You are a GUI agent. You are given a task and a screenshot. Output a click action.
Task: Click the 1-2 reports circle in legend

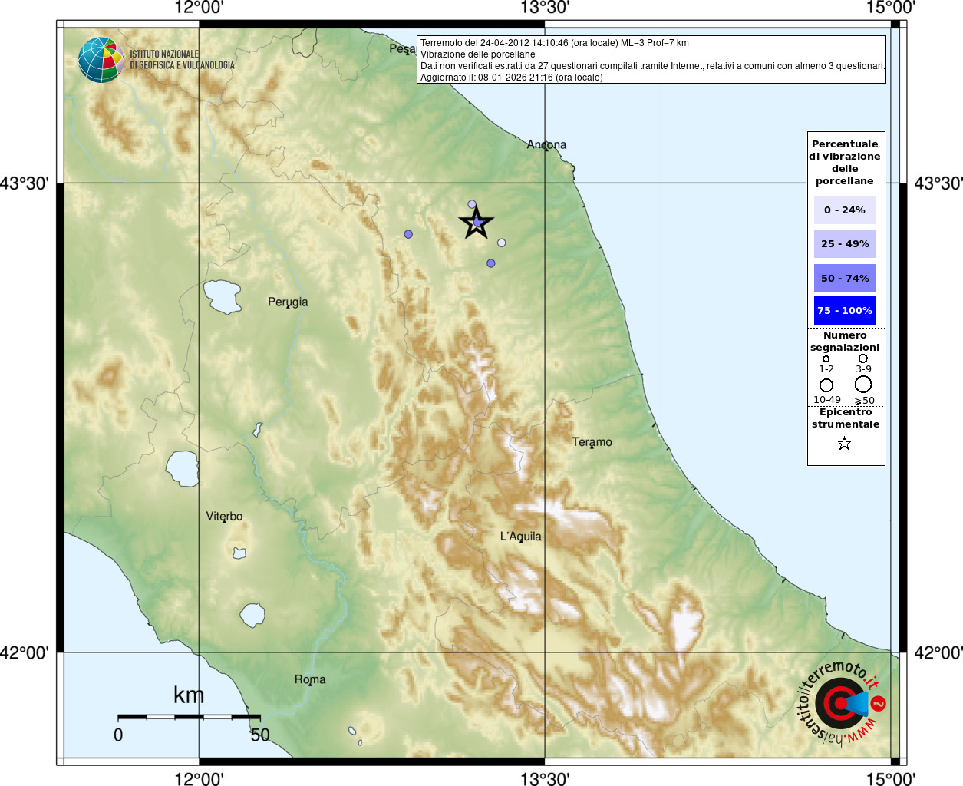pyautogui.click(x=826, y=358)
